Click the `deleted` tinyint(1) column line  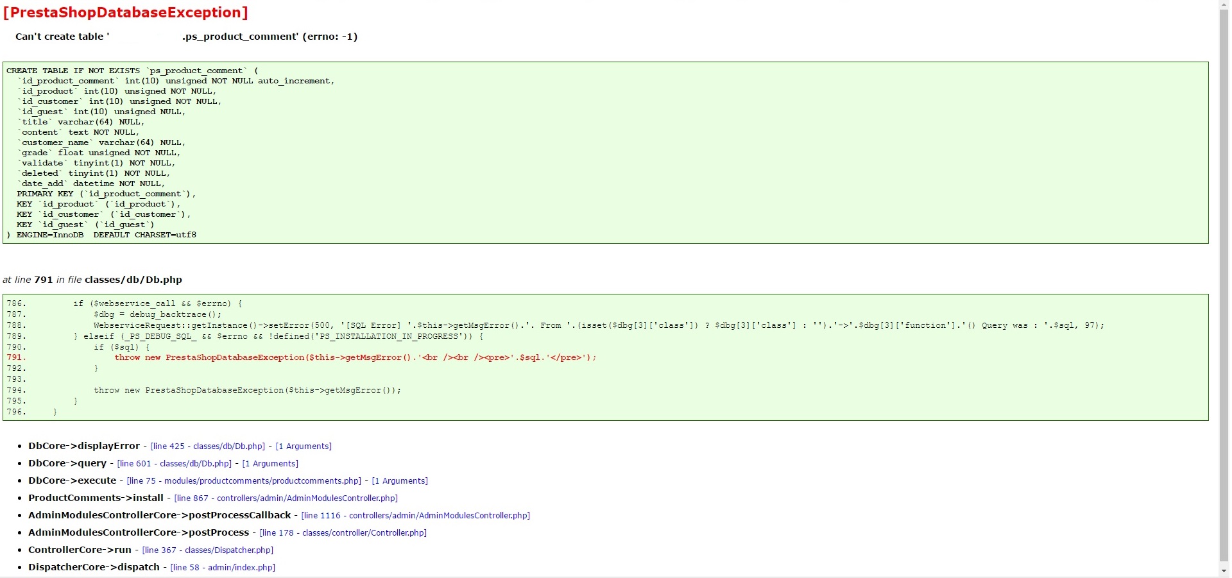94,173
